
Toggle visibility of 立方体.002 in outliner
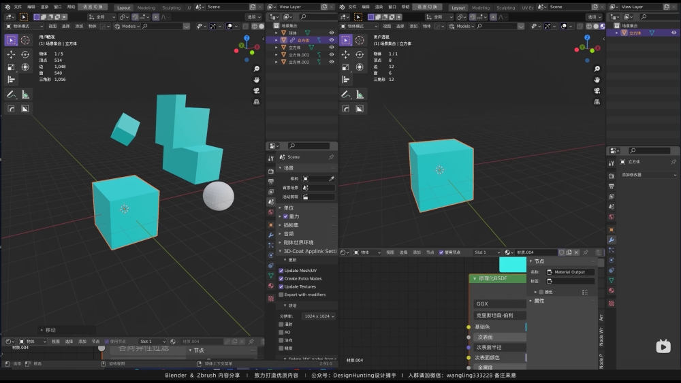click(332, 62)
